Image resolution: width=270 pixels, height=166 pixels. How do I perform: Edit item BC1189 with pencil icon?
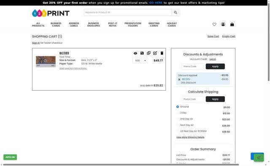[x=155, y=53]
